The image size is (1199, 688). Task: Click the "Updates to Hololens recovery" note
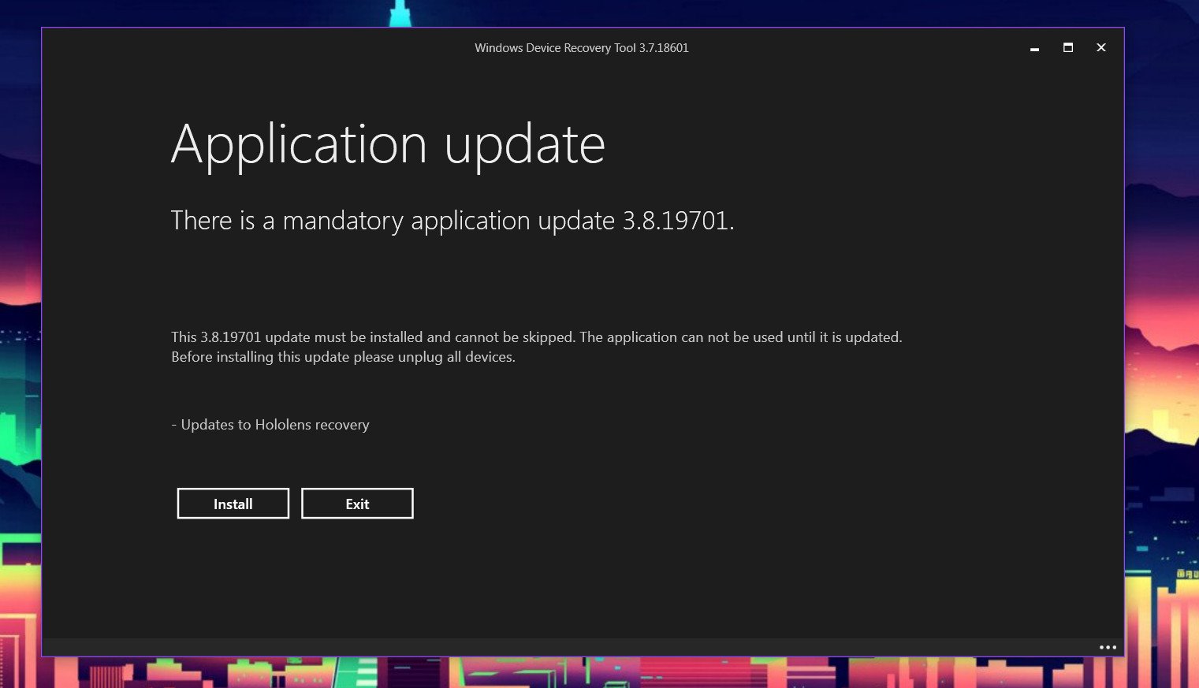[x=270, y=425]
